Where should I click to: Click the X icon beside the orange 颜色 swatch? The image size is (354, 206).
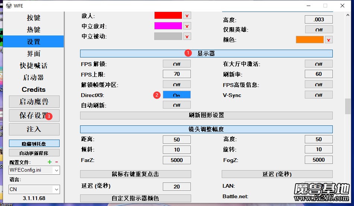(328, 40)
